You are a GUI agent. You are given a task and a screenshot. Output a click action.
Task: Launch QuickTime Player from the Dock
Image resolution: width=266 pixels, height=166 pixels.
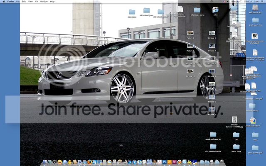tap(110, 162)
